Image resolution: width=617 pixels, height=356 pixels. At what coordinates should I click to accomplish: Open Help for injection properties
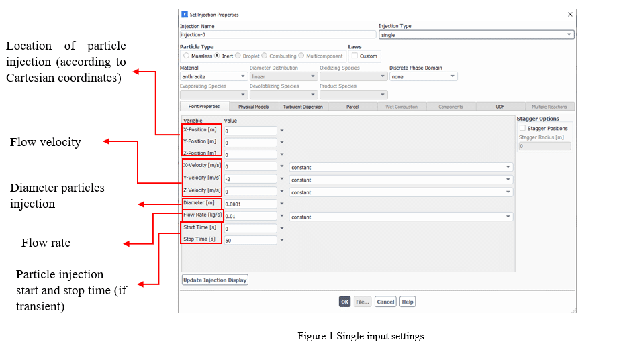click(407, 302)
